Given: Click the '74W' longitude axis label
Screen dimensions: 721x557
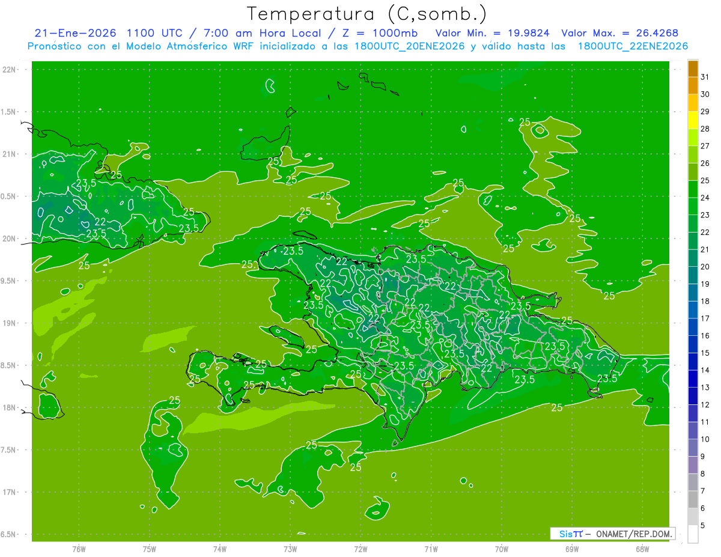Looking at the screenshot, I should (x=220, y=549).
